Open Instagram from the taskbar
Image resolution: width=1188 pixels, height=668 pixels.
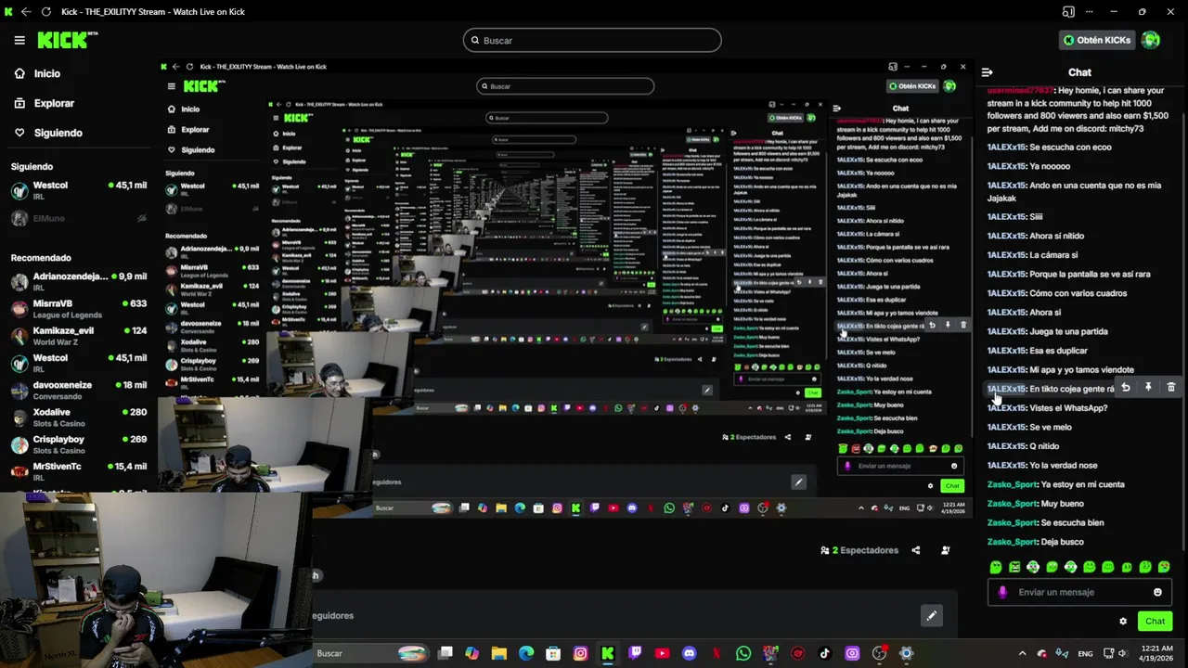[581, 653]
